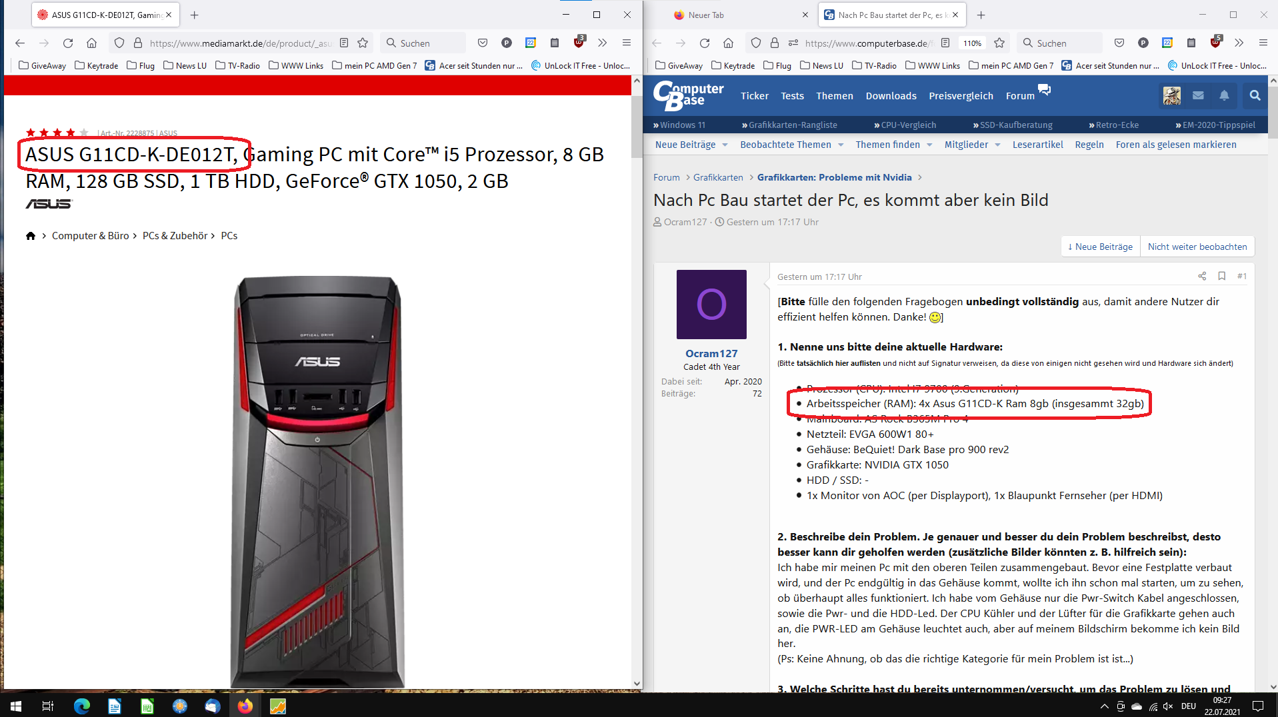1278x717 pixels.
Task: Open Ocram127 profile link
Action: (x=711, y=354)
